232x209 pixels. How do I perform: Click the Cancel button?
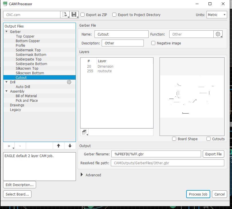pos(220,194)
